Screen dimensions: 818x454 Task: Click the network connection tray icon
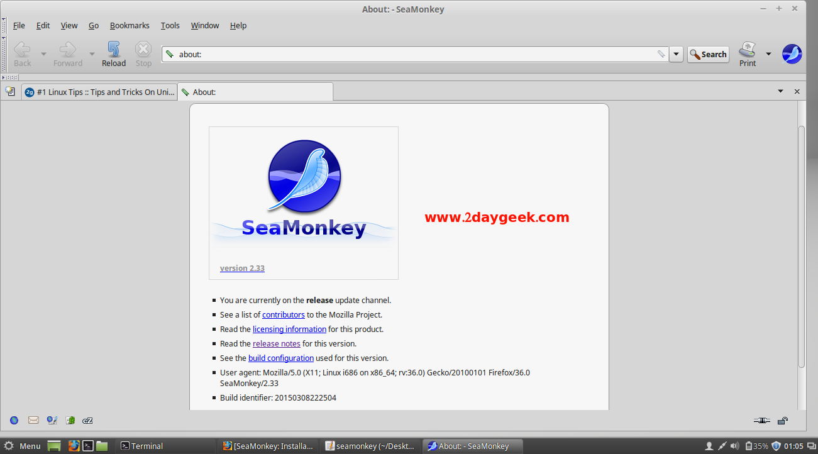point(722,446)
